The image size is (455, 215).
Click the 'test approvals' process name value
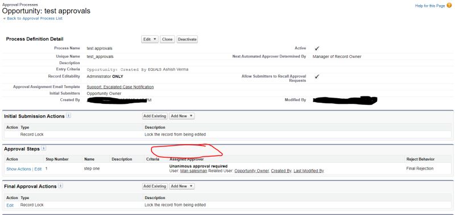[100, 48]
